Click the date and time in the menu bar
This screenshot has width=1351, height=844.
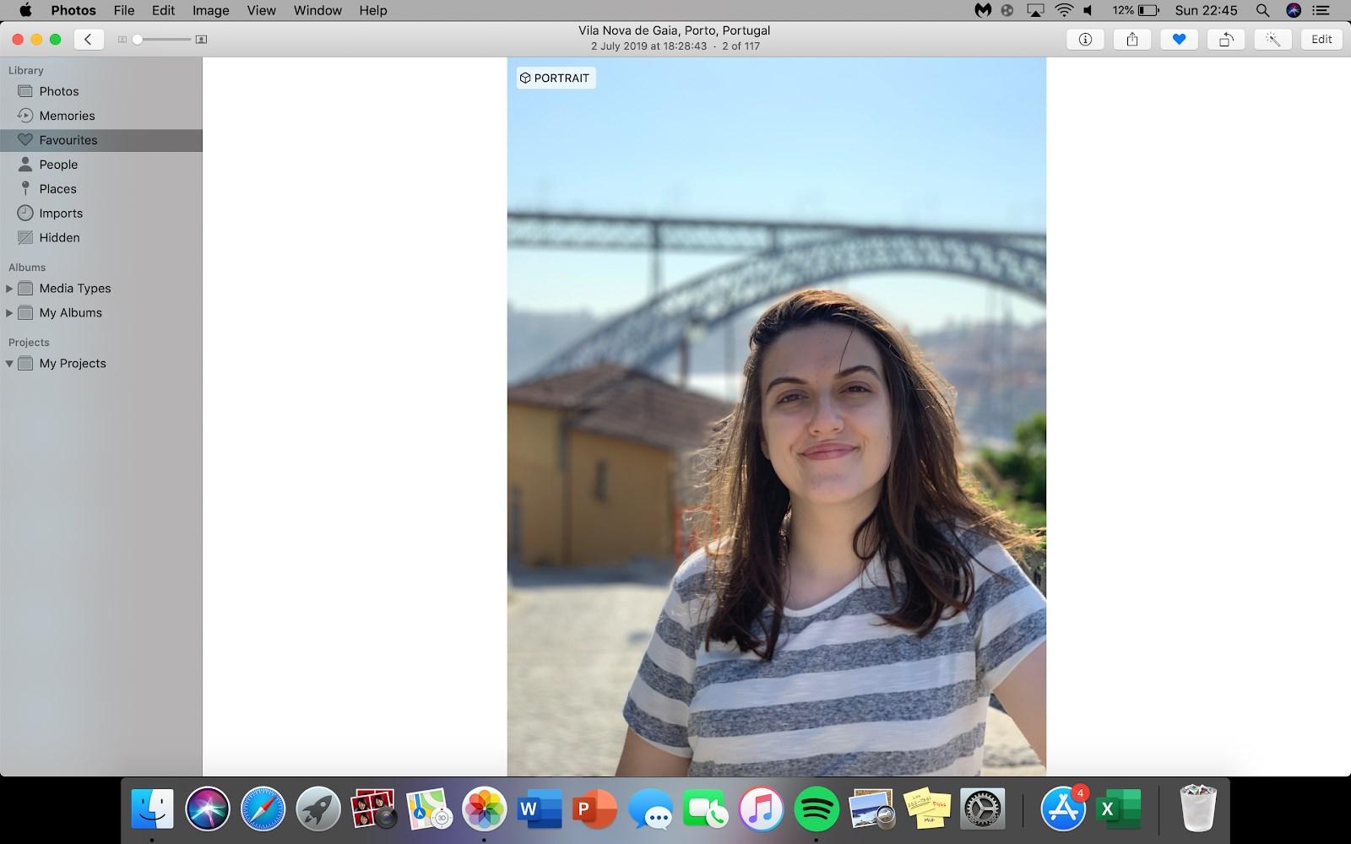pos(1206,10)
